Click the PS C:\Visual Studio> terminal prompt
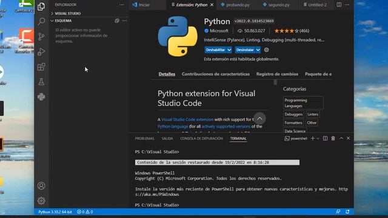 click(x=157, y=205)
